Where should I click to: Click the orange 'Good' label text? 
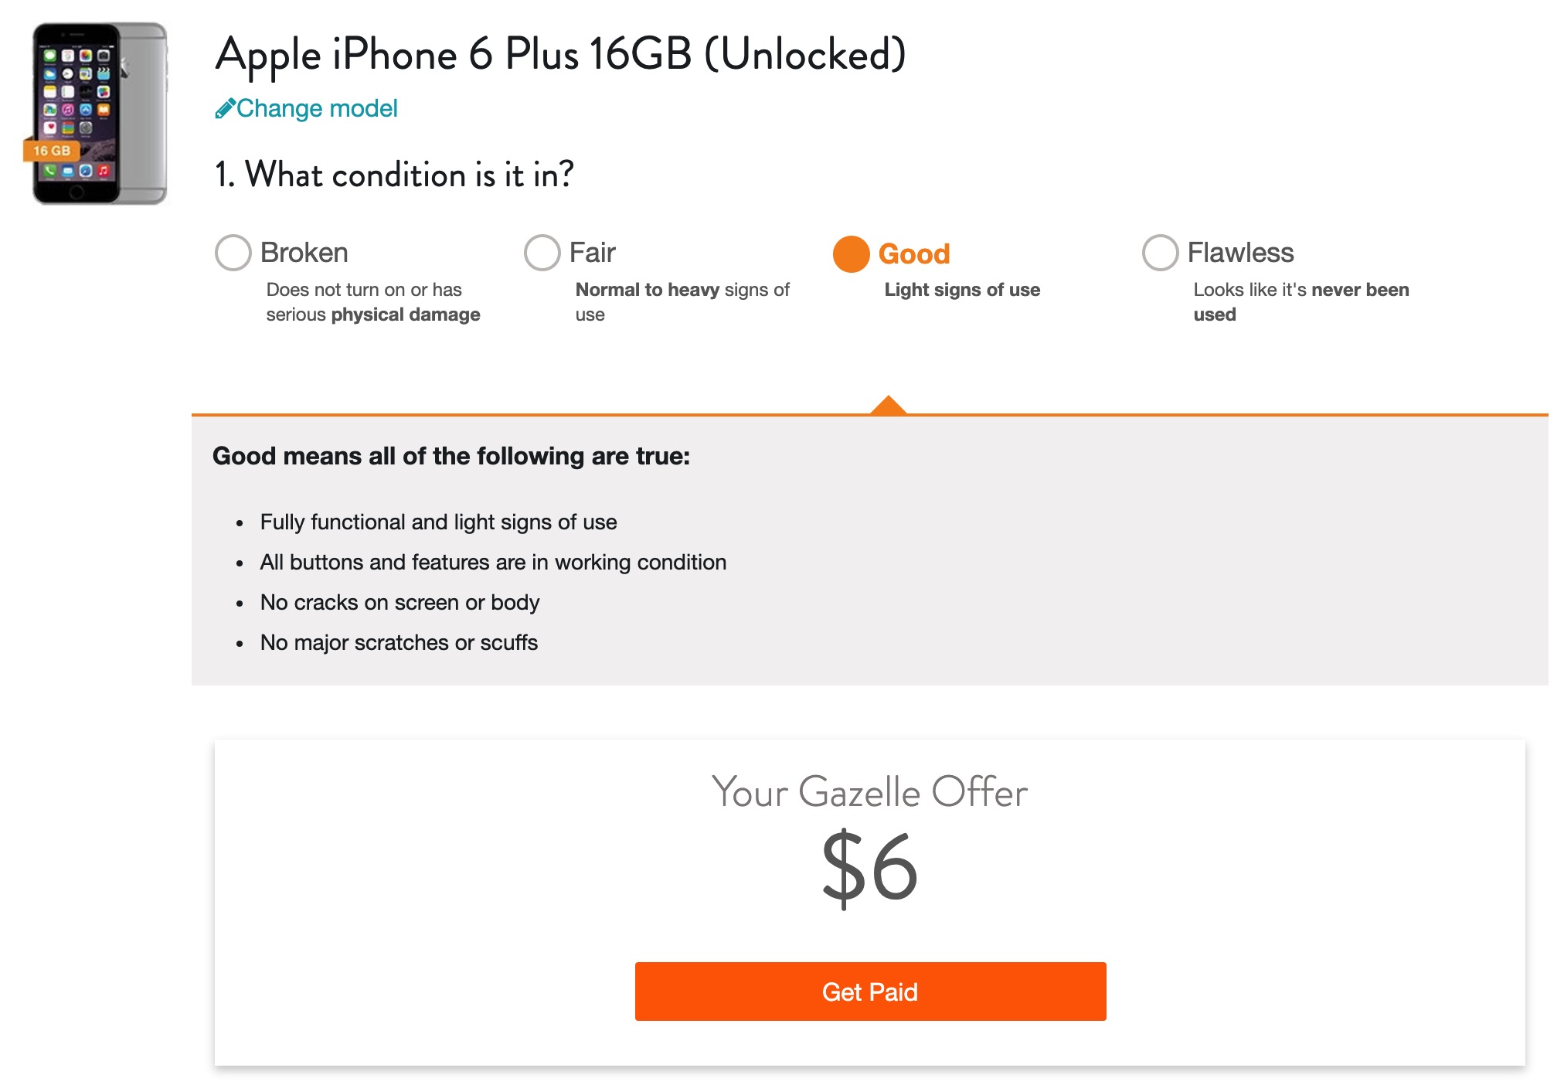point(914,254)
